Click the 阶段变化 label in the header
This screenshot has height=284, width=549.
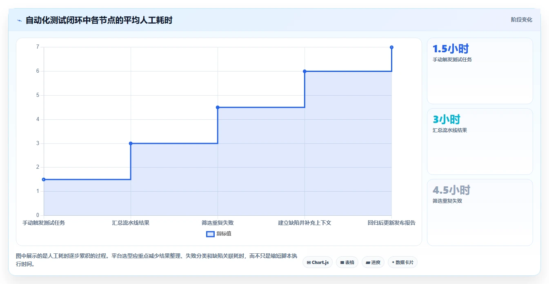tap(522, 20)
